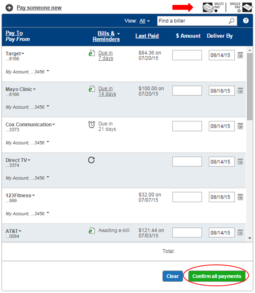The image size is (255, 293).
Task: Click the e-bill icon for Mayo Clinic
Action: tap(92, 89)
